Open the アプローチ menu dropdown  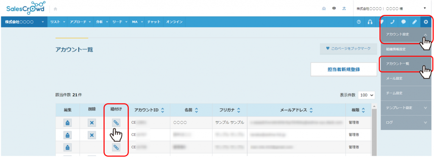(x=81, y=22)
